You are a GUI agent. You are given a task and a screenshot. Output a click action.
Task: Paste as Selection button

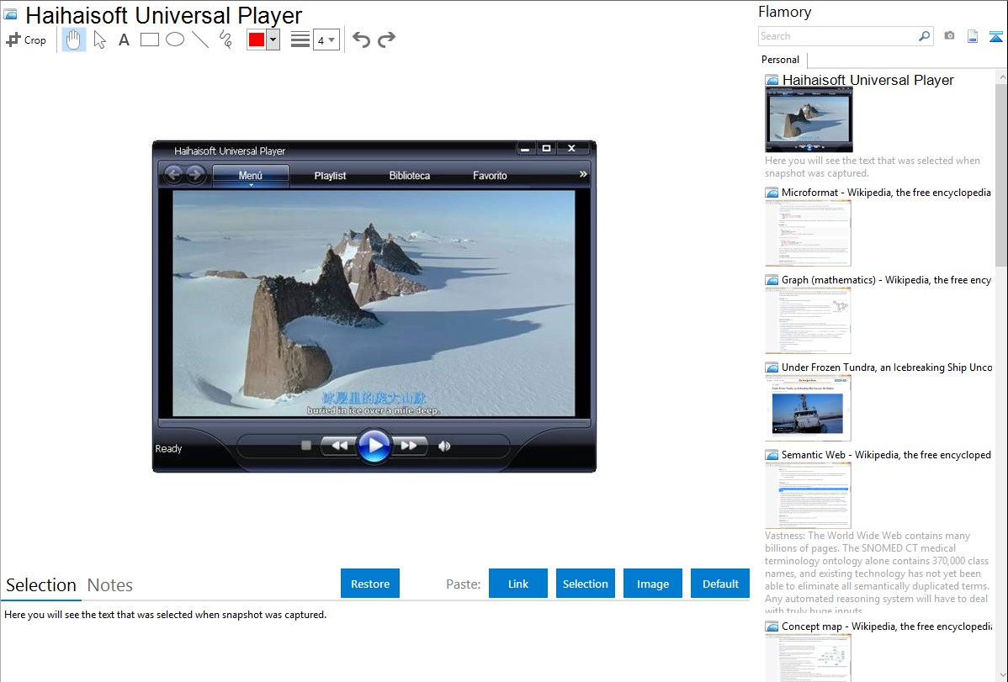click(x=585, y=584)
